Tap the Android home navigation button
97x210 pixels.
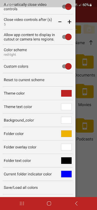coord(49,203)
